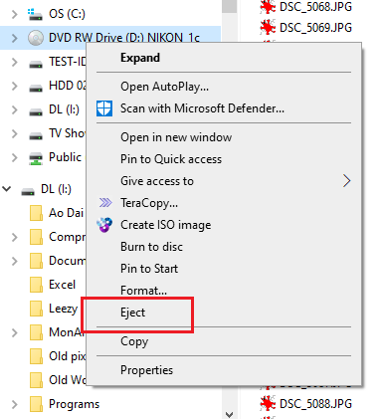Viewport: 382px width, 419px height.
Task: Open Properties of the DVD drive
Action: [x=146, y=370]
